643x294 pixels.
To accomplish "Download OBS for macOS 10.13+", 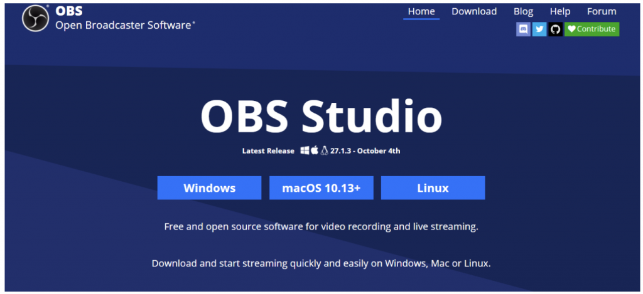I will pyautogui.click(x=321, y=188).
